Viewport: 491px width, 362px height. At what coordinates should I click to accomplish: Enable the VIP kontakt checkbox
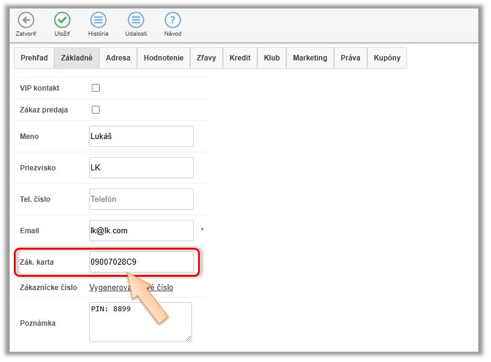point(95,88)
